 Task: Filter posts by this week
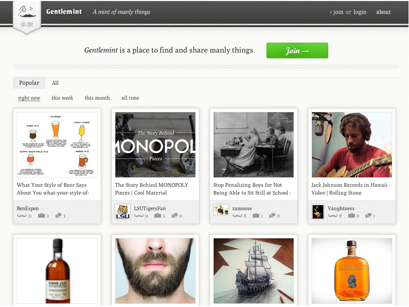pos(62,98)
